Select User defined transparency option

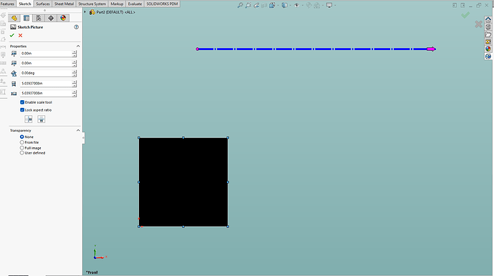[x=21, y=153]
